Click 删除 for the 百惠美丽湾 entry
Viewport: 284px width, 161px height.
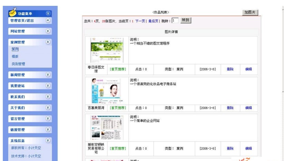tap(230, 108)
